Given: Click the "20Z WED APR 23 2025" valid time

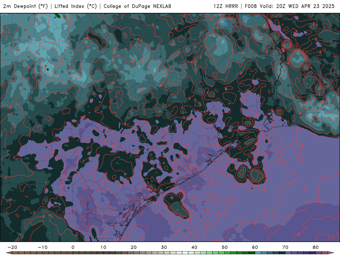Looking at the screenshot, I should click(305, 6).
